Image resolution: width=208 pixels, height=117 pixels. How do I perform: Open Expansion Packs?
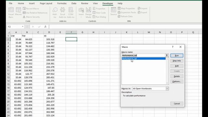[127, 12]
